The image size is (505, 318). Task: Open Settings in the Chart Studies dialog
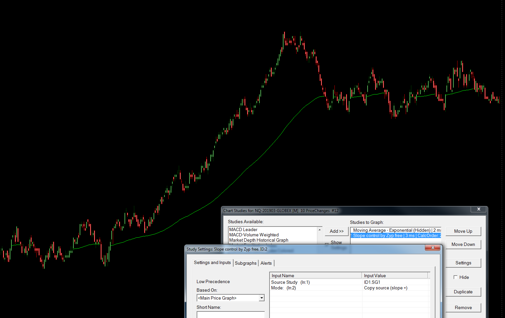(x=463, y=263)
